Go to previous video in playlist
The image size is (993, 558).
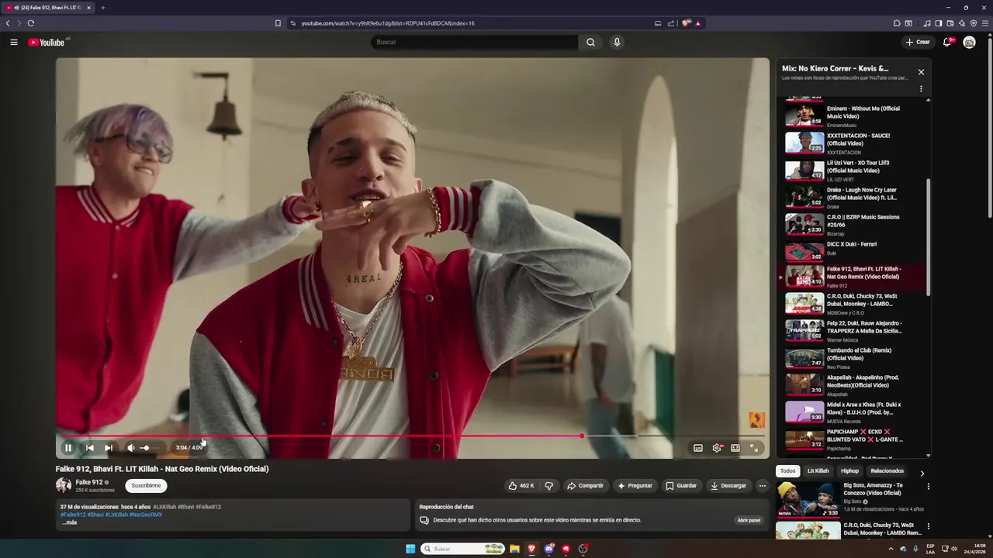[x=89, y=448]
